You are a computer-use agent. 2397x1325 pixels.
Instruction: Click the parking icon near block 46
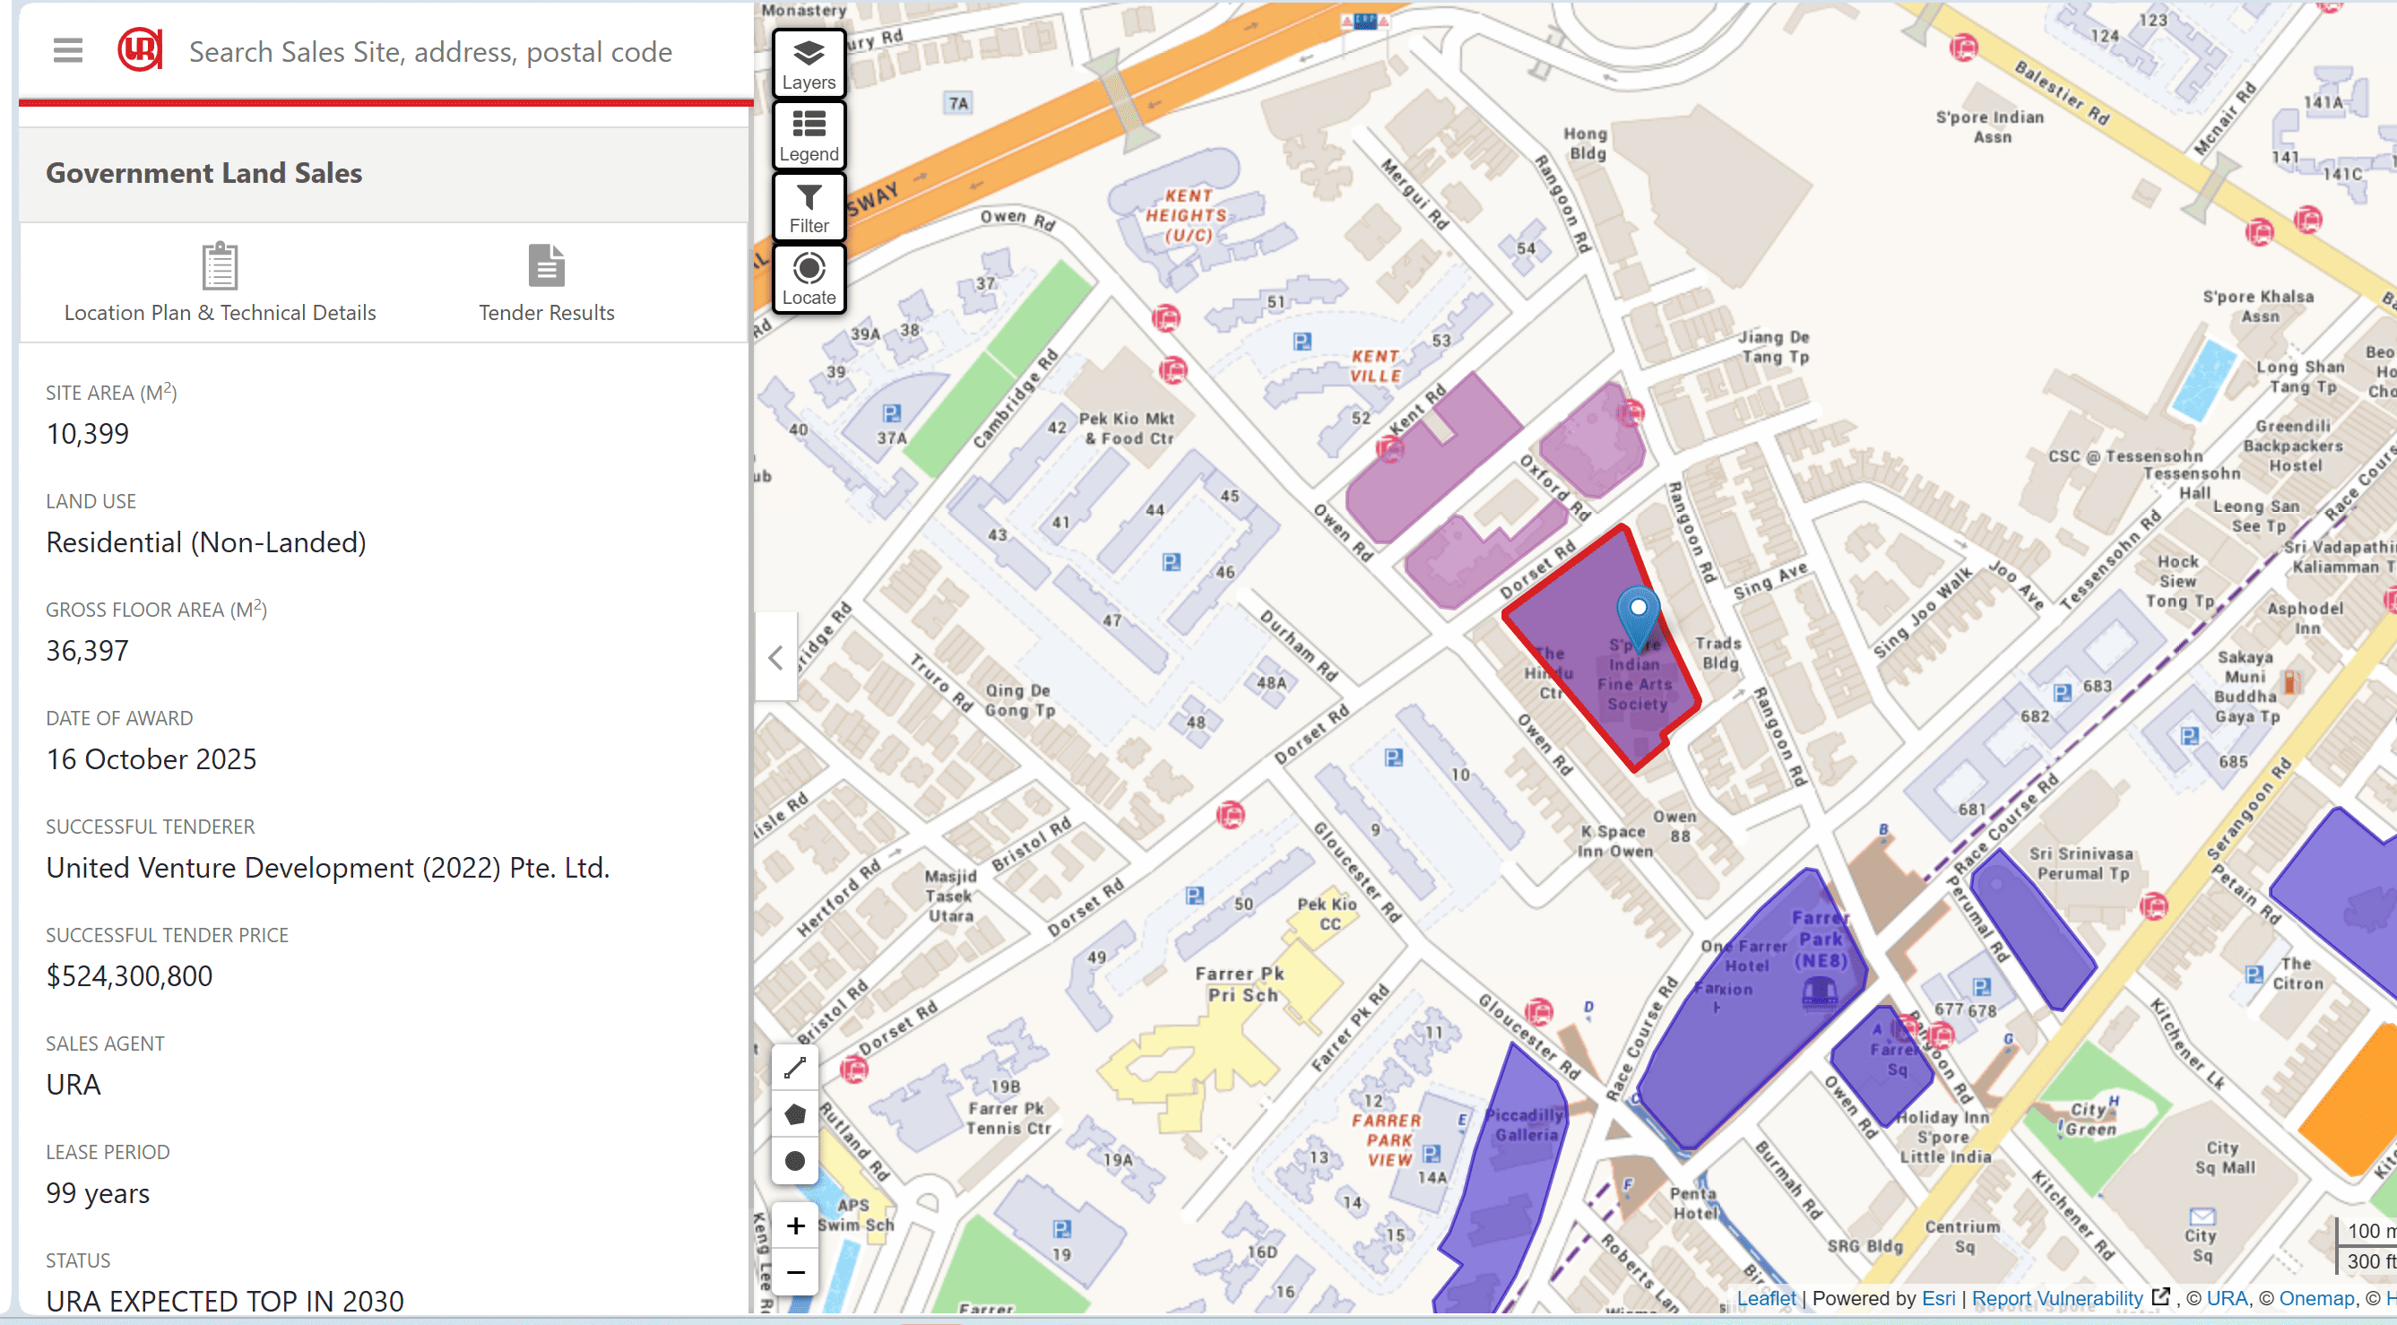pos(1172,562)
